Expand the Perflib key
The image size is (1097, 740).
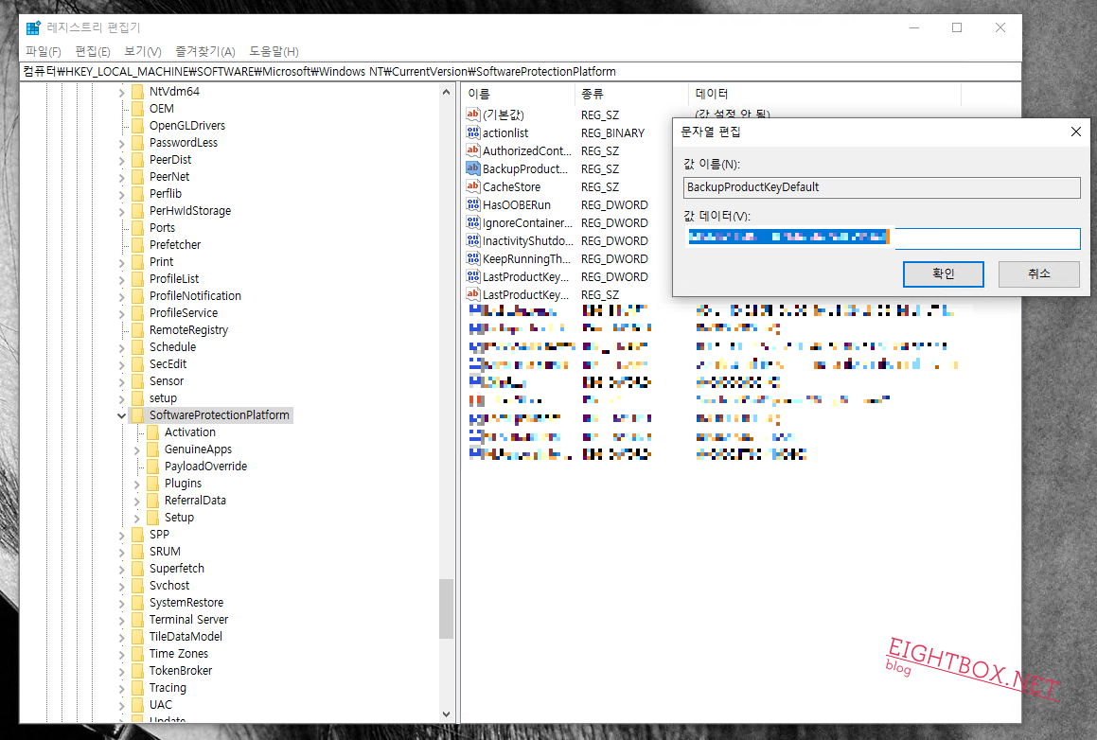121,194
